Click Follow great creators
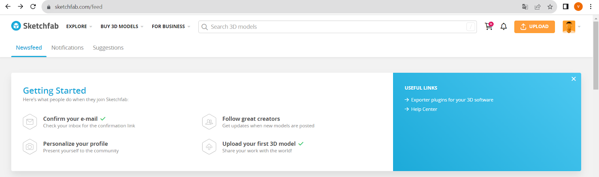The image size is (599, 177). [251, 119]
